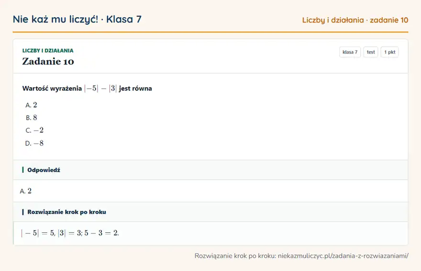Choose answer option A. 2
Screen dimensions: 421x271
(x=31, y=105)
